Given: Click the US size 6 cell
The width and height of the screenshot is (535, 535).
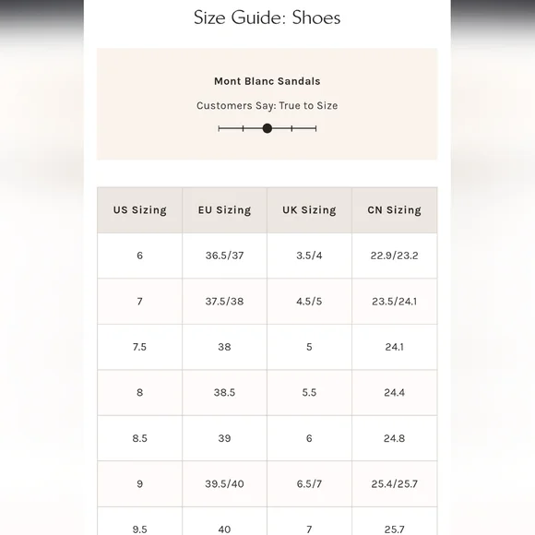Looking at the screenshot, I should (x=140, y=256).
